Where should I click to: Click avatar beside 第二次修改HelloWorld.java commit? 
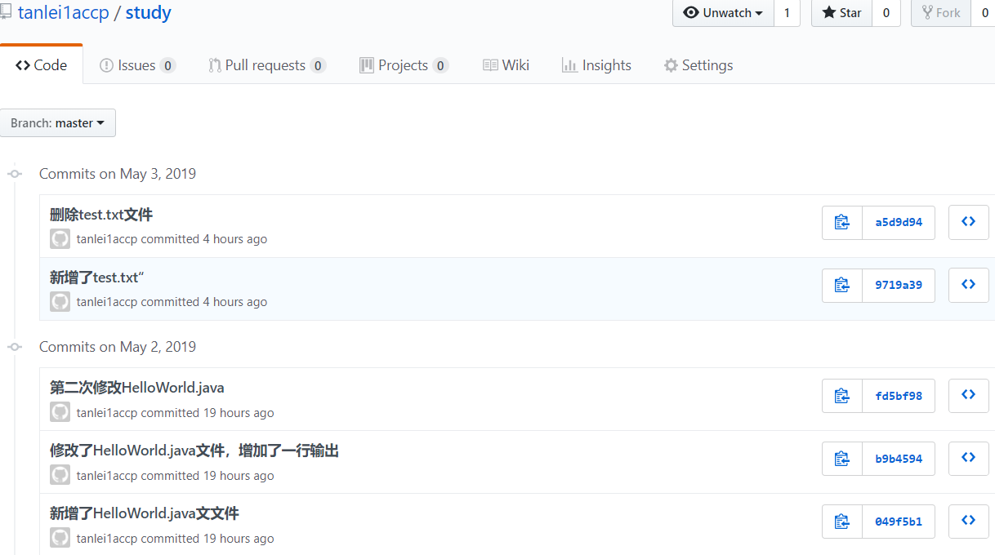coord(60,412)
